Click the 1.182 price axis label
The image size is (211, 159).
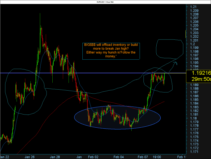[x=194, y=111]
